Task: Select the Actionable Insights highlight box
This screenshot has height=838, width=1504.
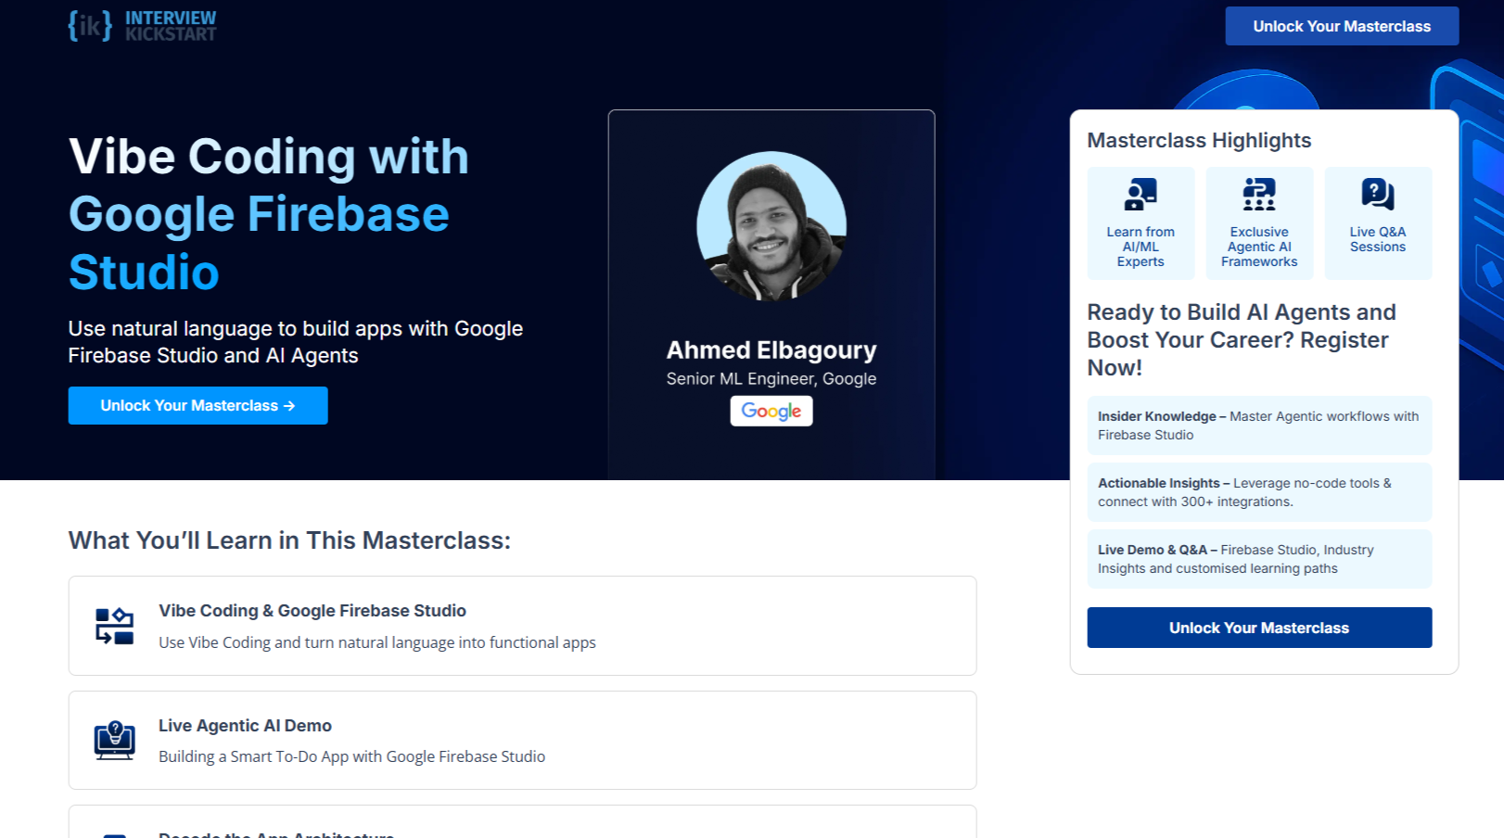Action: point(1258,492)
